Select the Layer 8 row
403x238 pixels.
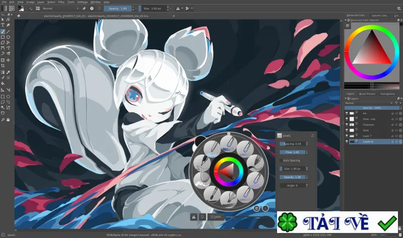373,141
